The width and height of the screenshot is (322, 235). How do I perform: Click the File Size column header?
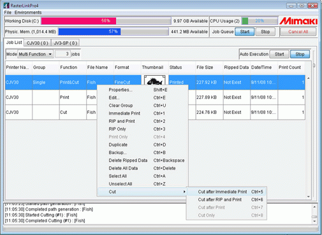coord(209,68)
